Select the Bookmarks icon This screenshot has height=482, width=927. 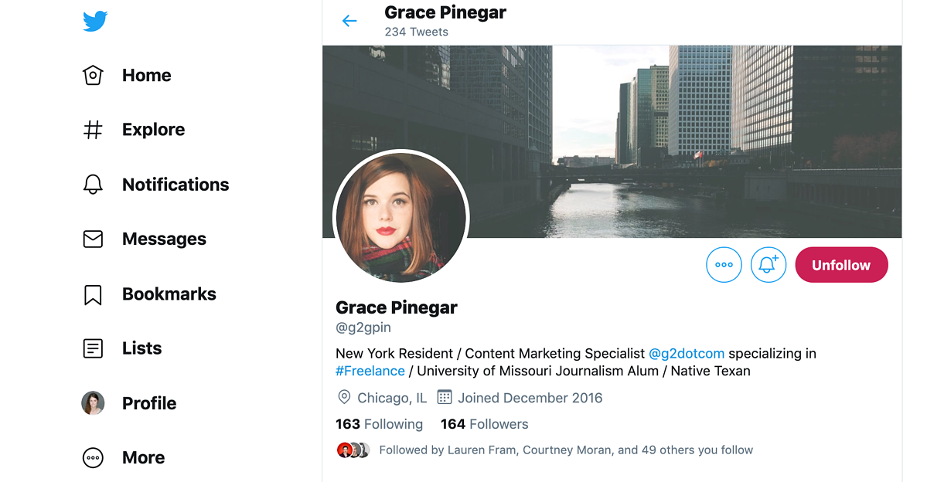pos(93,294)
